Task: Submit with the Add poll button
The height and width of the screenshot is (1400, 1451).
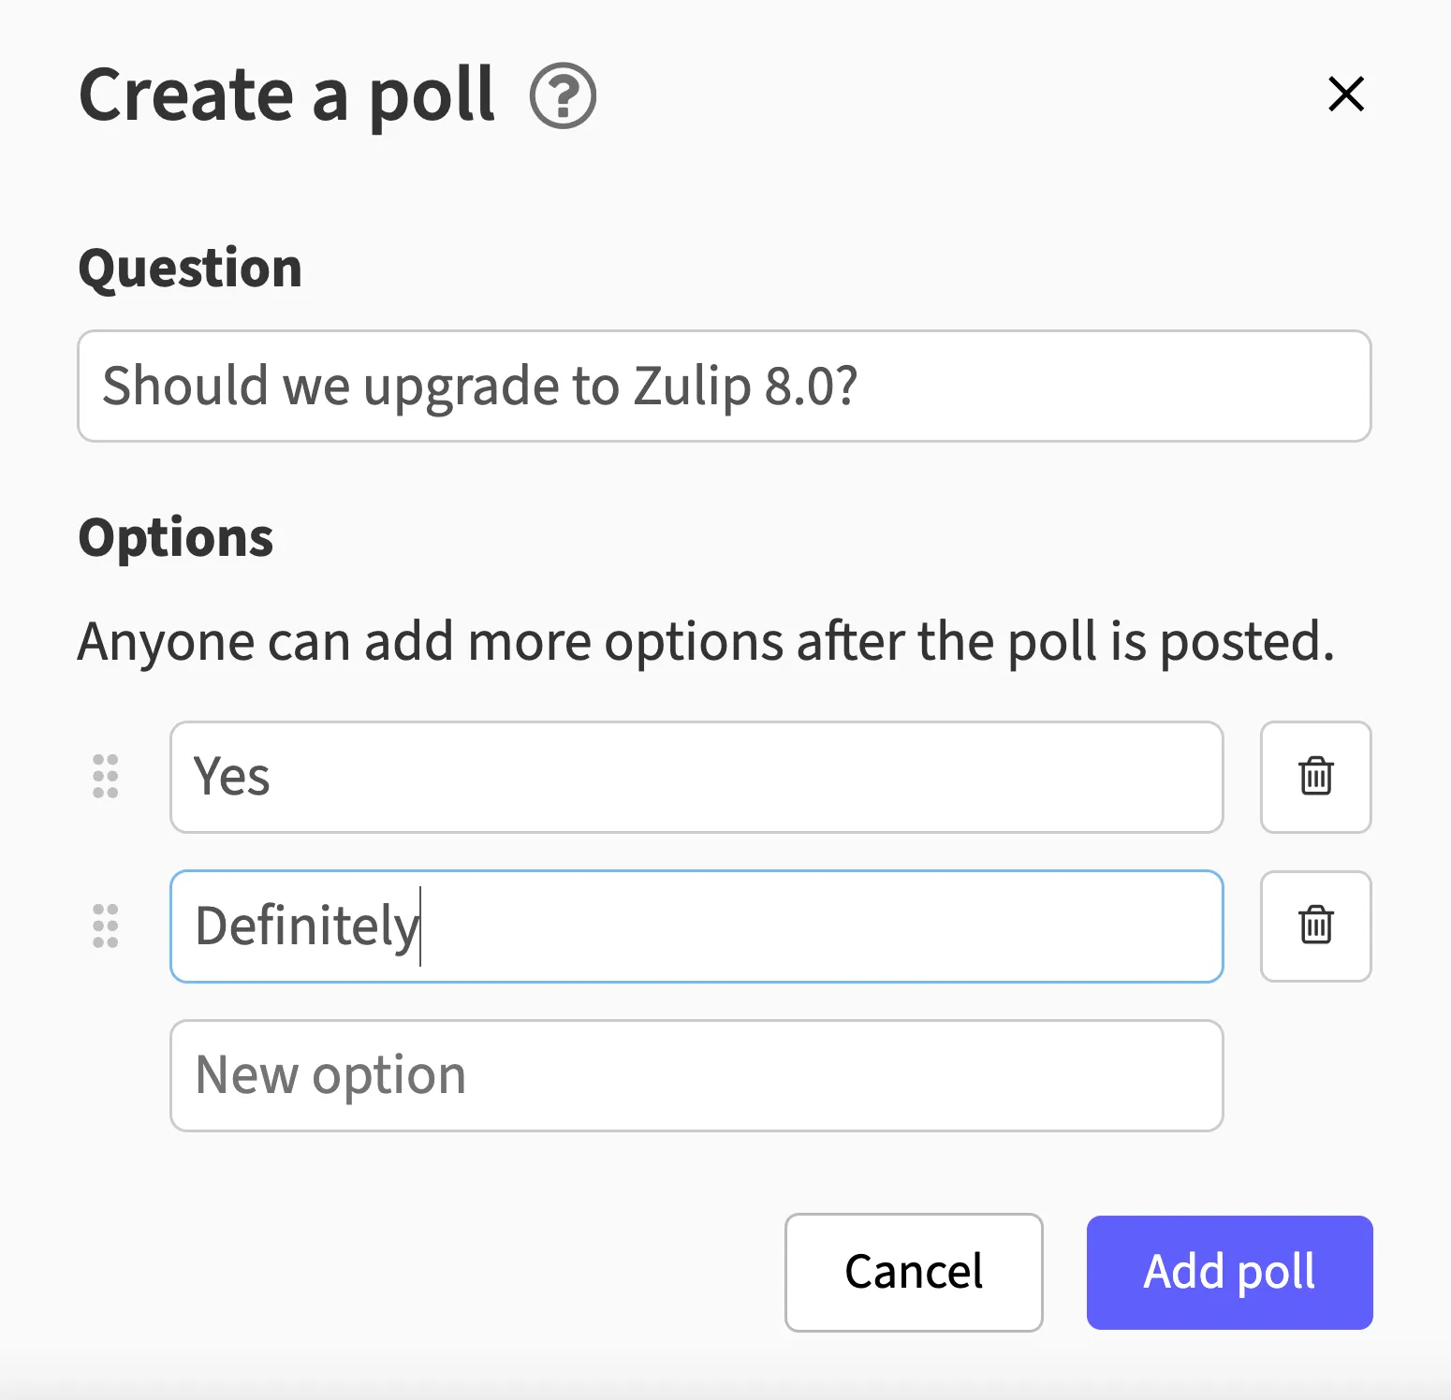Action: point(1229,1272)
